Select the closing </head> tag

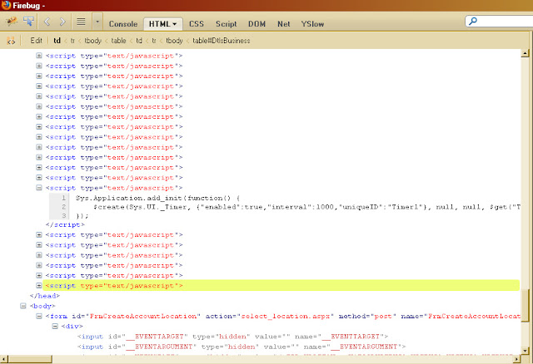click(44, 296)
